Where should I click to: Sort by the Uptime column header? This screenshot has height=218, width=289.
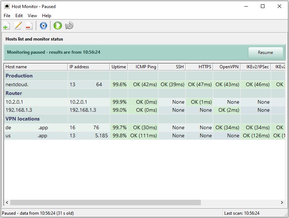point(119,67)
